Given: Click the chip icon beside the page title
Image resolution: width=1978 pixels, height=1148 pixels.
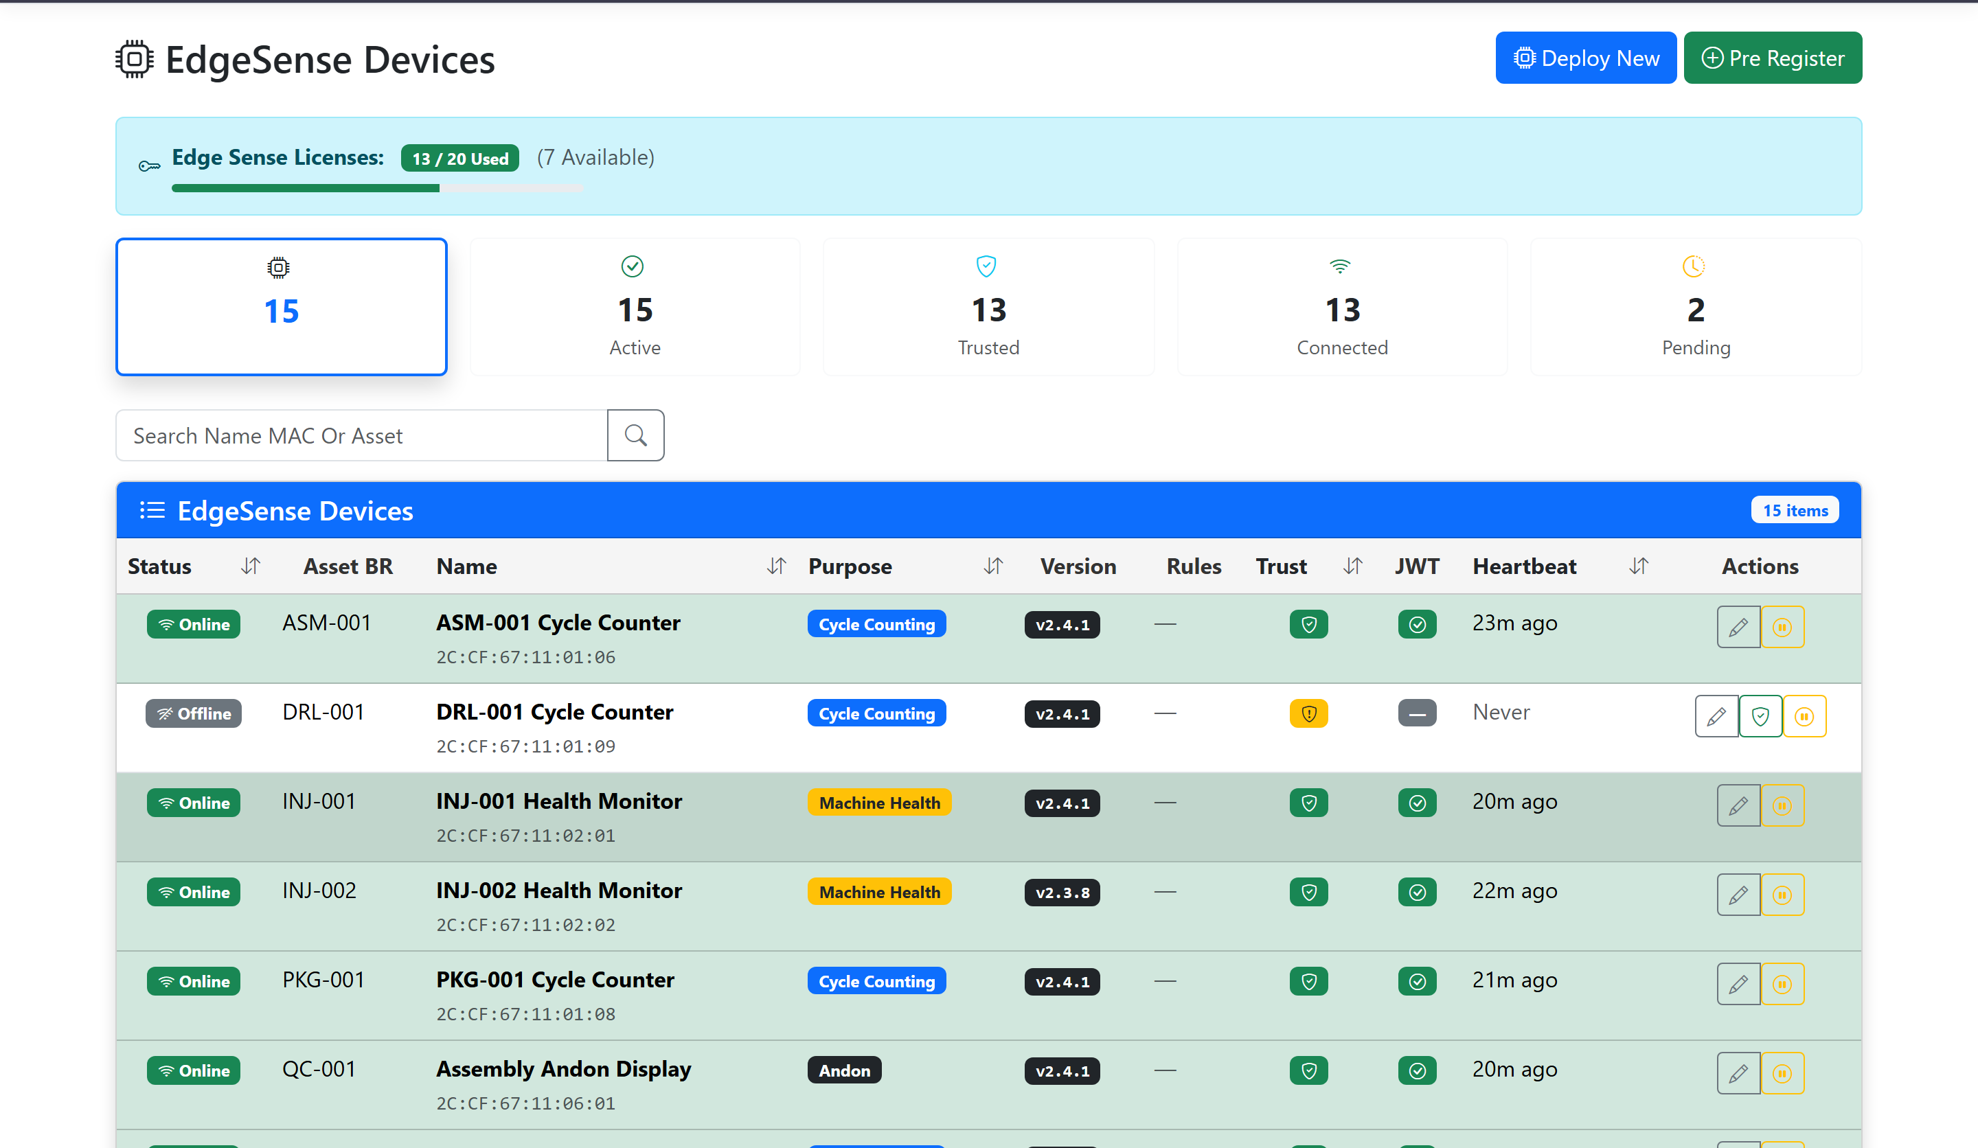Looking at the screenshot, I should [135, 59].
